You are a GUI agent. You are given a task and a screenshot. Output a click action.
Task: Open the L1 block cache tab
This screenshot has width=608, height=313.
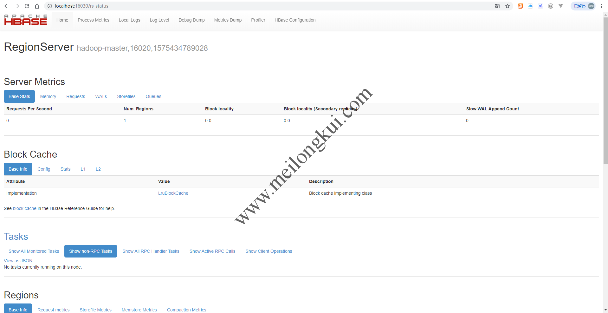coord(83,169)
